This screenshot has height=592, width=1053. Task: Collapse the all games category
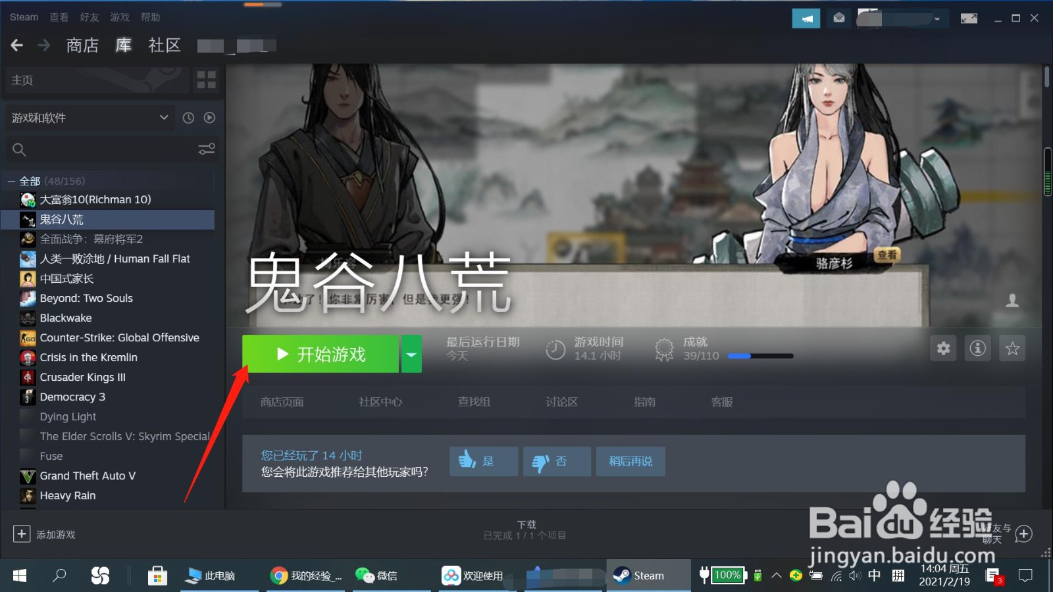[12, 181]
